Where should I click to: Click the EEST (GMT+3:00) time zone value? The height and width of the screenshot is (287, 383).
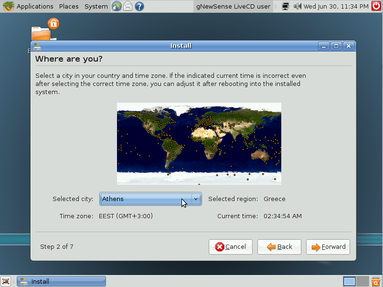pyautogui.click(x=126, y=216)
